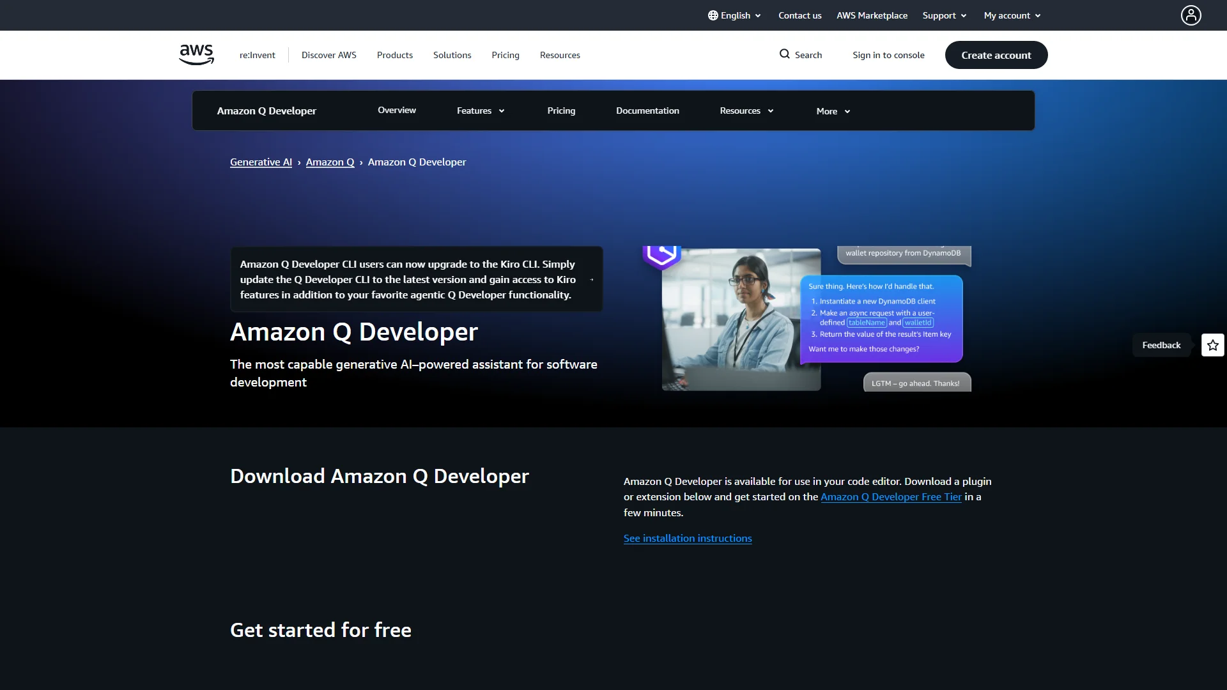This screenshot has width=1227, height=690.
Task: Open the search magnifier icon
Action: [783, 55]
